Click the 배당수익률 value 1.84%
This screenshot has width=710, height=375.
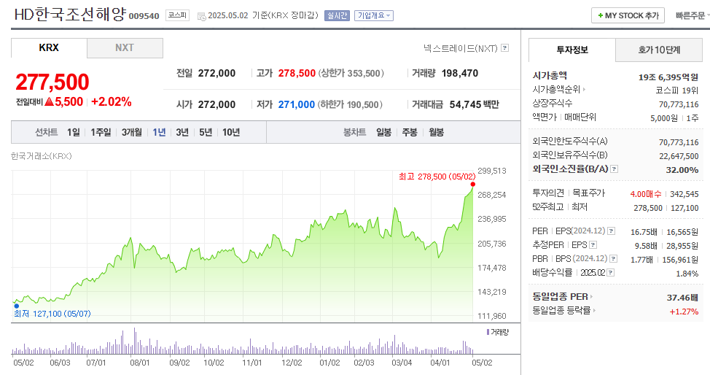(687, 274)
